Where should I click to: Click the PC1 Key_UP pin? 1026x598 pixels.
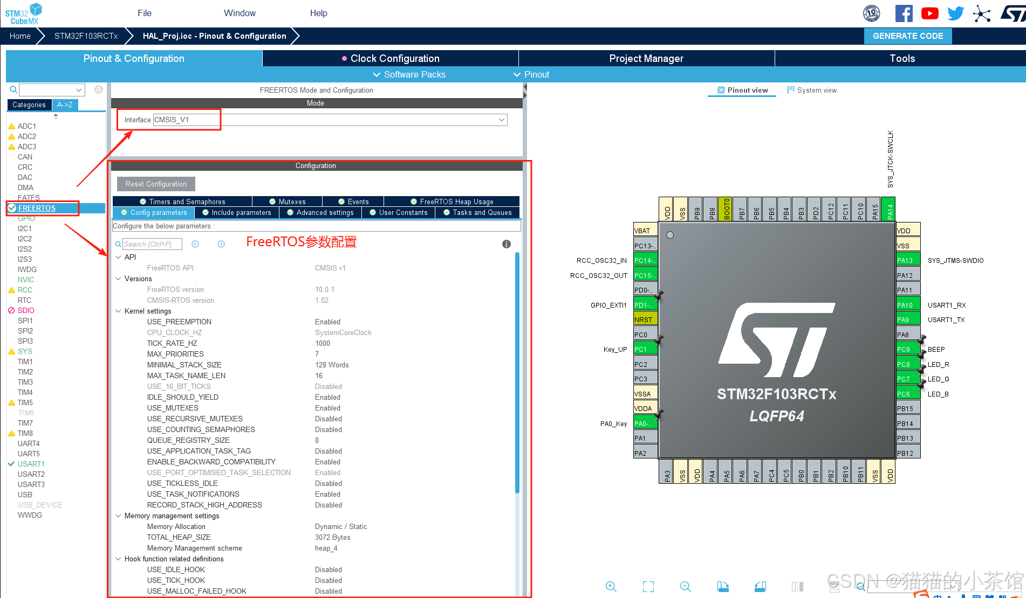tap(645, 349)
